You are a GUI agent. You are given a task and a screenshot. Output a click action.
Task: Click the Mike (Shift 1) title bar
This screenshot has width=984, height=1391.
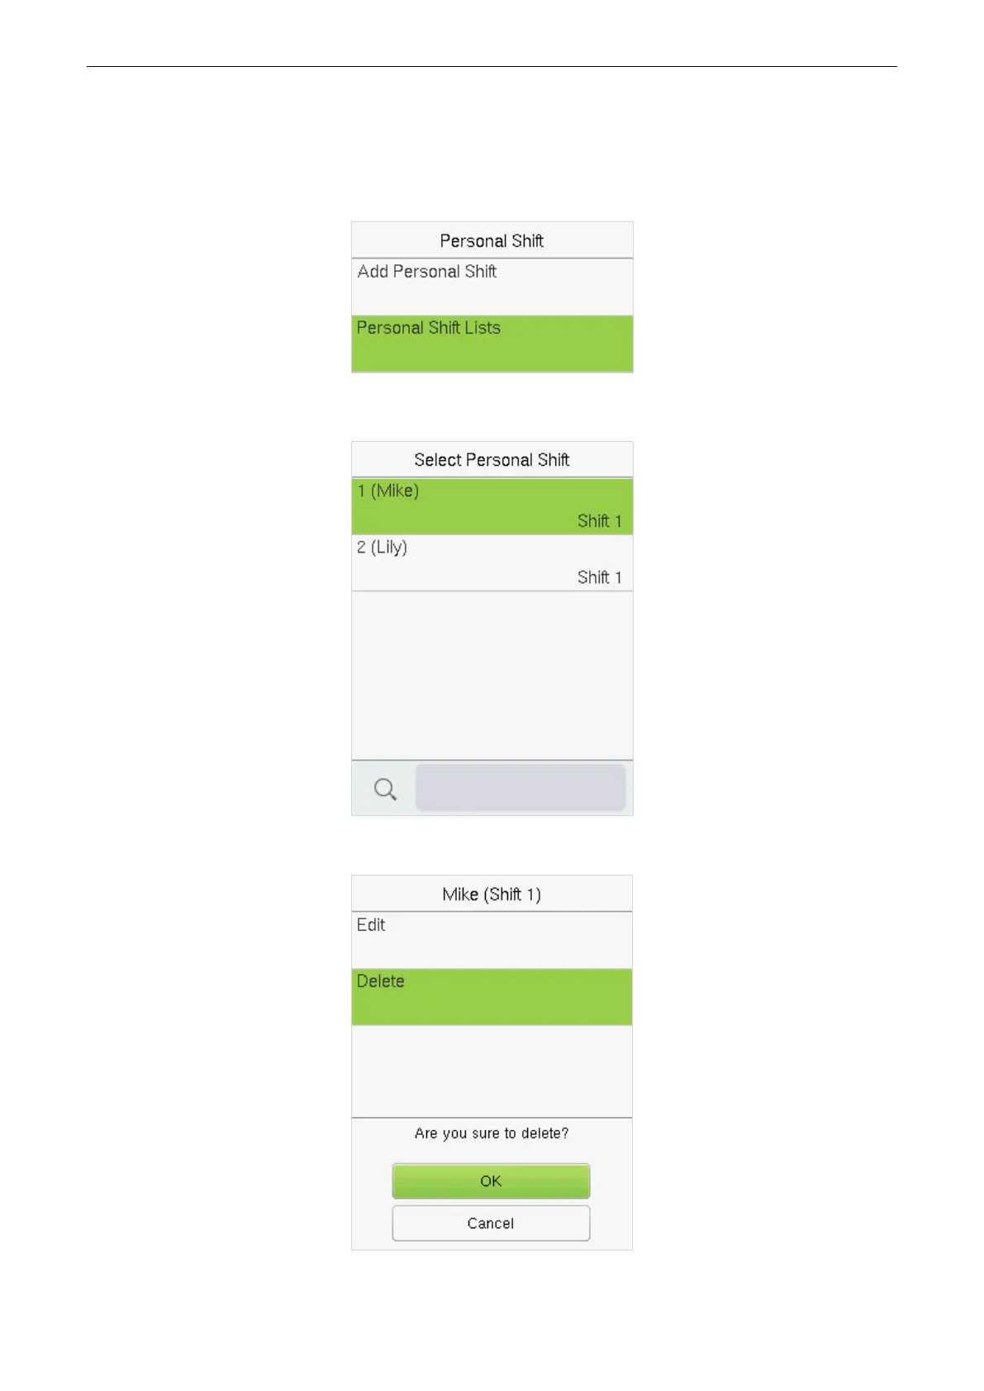(x=492, y=895)
